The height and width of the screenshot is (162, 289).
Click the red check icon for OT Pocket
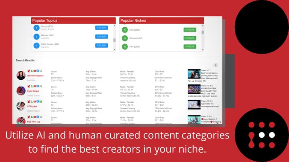coord(29,101)
